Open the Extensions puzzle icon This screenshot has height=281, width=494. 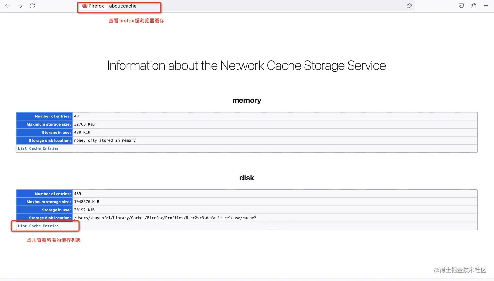coord(474,6)
